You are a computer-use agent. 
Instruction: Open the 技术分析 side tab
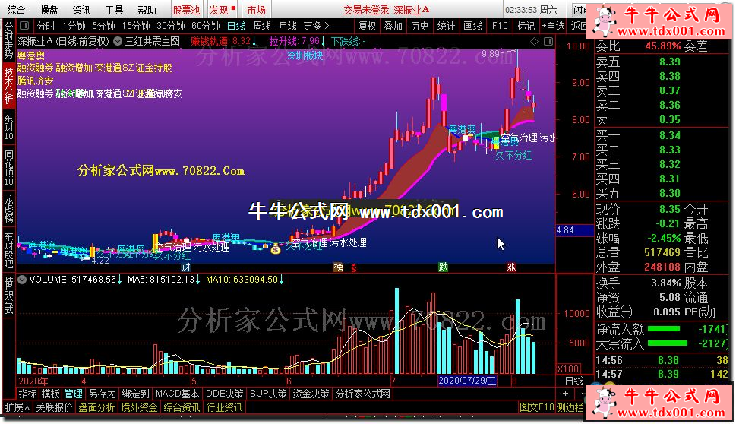pyautogui.click(x=9, y=87)
